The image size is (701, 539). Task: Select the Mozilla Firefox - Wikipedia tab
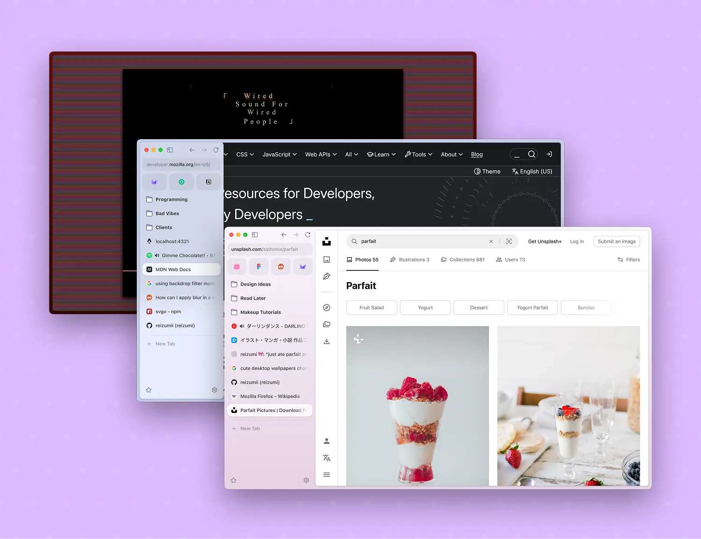coord(270,396)
